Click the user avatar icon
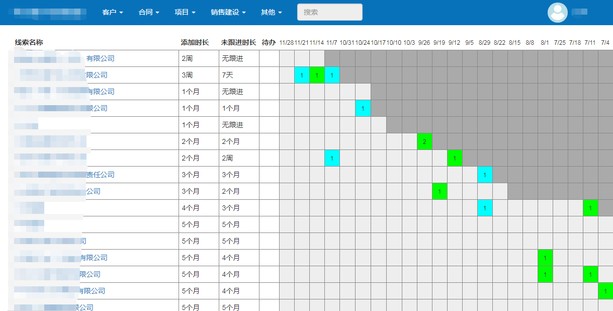 click(x=557, y=13)
